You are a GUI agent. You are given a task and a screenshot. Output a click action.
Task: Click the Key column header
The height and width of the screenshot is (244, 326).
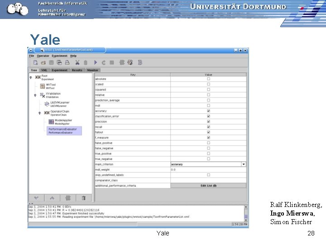point(133,75)
